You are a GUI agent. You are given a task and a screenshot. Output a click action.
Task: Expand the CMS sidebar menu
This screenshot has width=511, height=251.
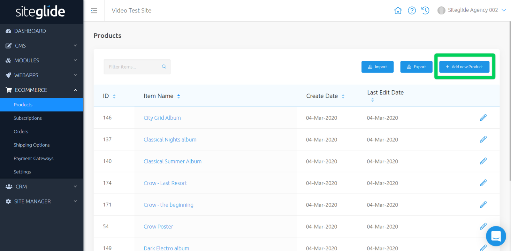[x=42, y=46]
